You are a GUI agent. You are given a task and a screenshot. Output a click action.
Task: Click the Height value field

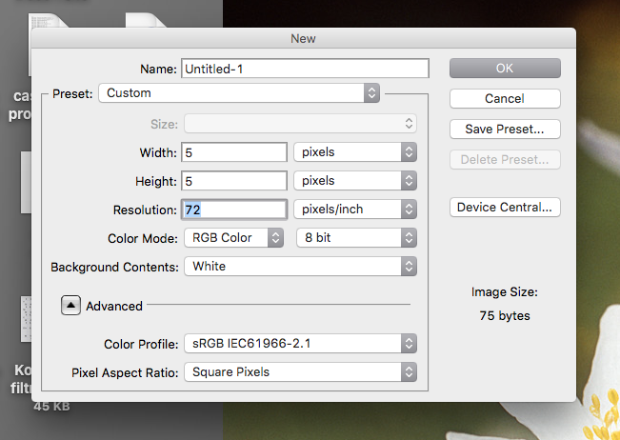[233, 181]
